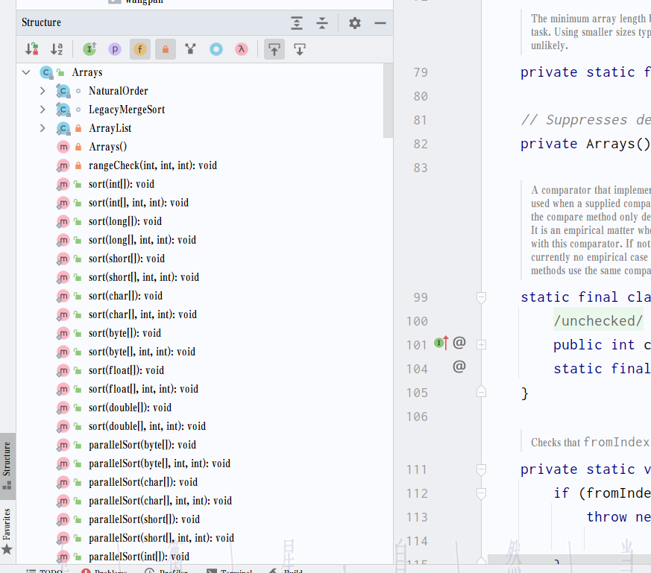Toggle Sort Alphabetically in Structure toolbar
This screenshot has width=651, height=573.
[x=57, y=49]
